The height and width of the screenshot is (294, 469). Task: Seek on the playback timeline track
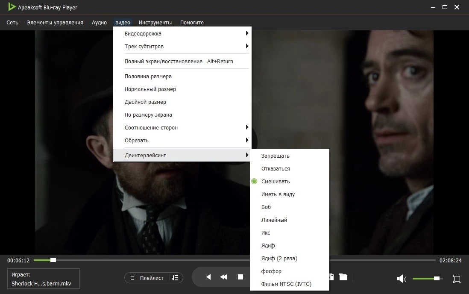pyautogui.click(x=234, y=260)
